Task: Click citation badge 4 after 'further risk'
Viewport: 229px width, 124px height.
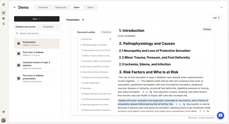Action: pyautogui.click(x=180, y=104)
